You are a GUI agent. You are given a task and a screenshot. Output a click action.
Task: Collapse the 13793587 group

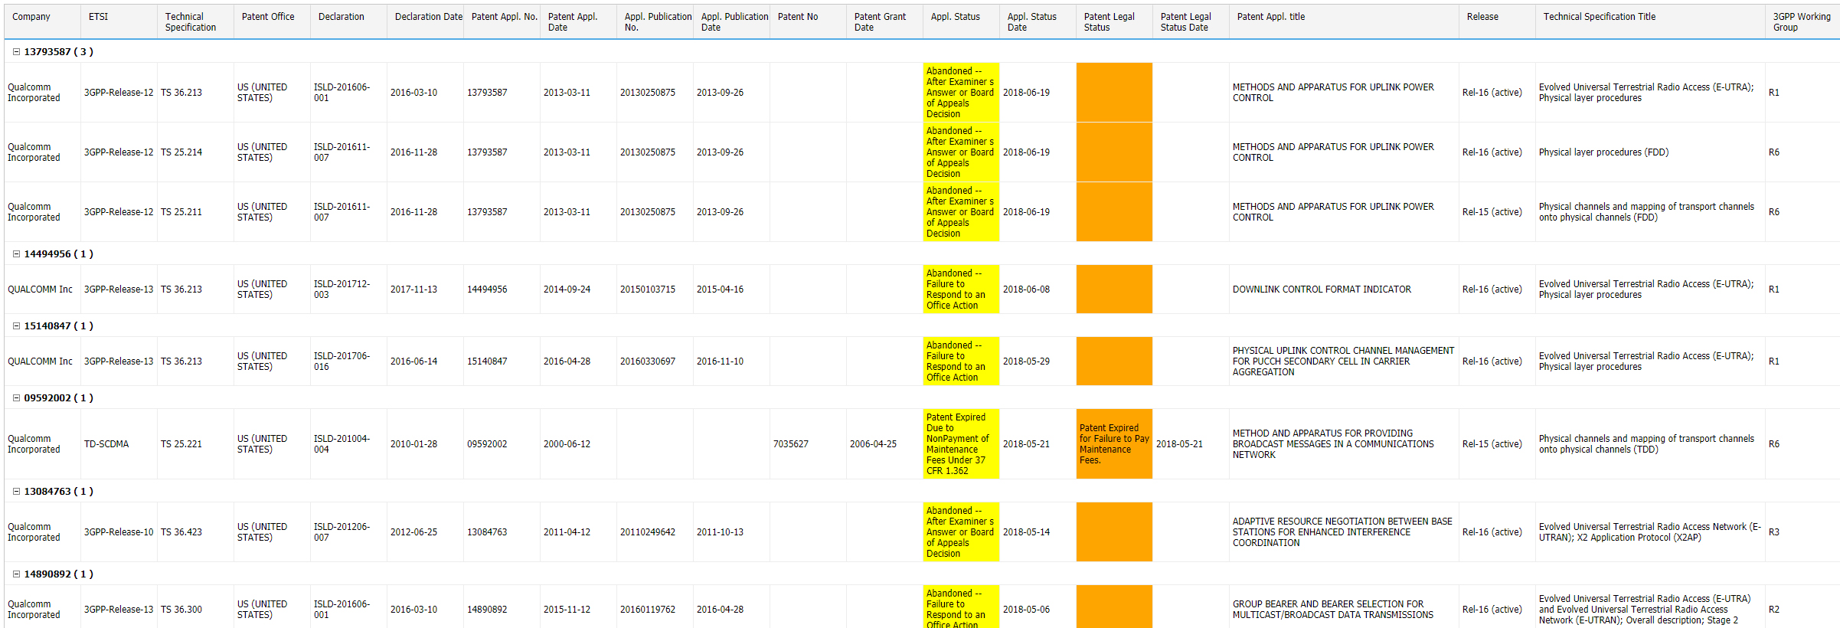[x=16, y=52]
